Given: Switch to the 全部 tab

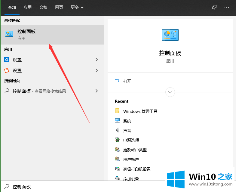Looking at the screenshot, I should point(12,8).
